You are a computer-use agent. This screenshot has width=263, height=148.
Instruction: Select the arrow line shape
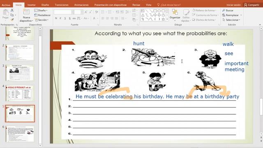click(x=151, y=11)
